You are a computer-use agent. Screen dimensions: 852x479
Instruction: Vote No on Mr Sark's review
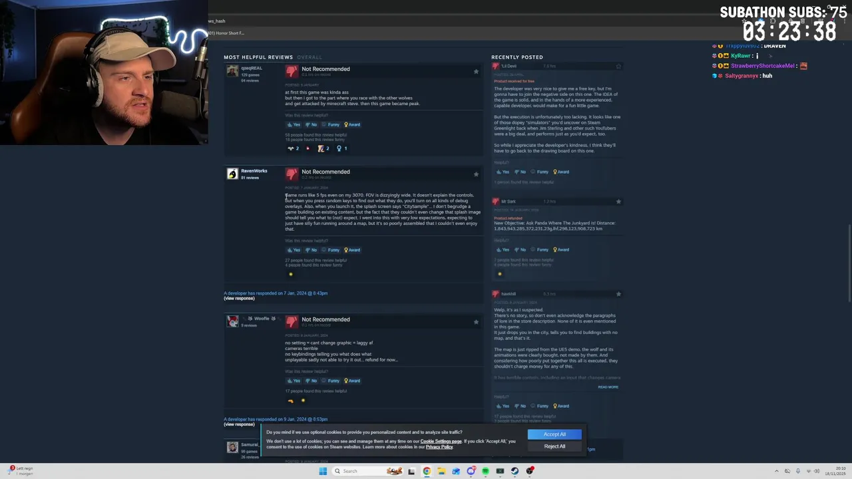[x=521, y=249]
